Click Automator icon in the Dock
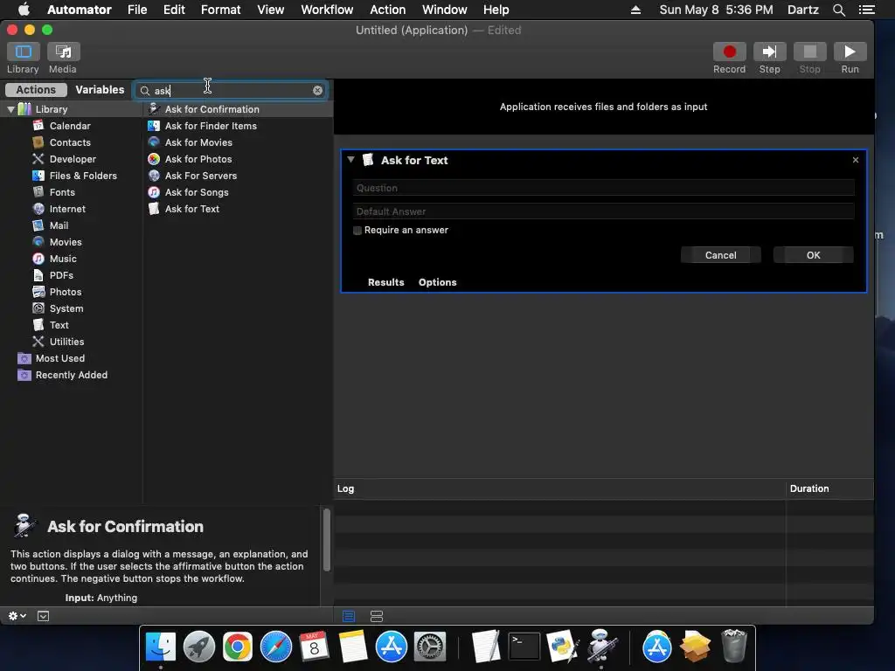The width and height of the screenshot is (895, 671). (x=601, y=646)
